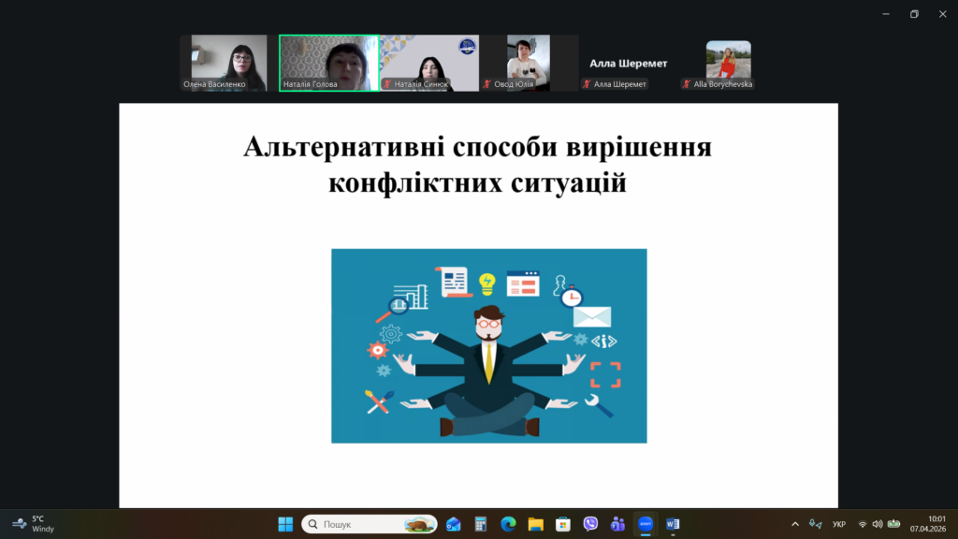Open the volume control in system tray

[x=877, y=524]
